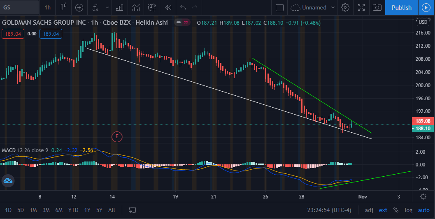This screenshot has height=219, width=435.
Task: Open the fx indicators menu
Action: pyautogui.click(x=95, y=7)
